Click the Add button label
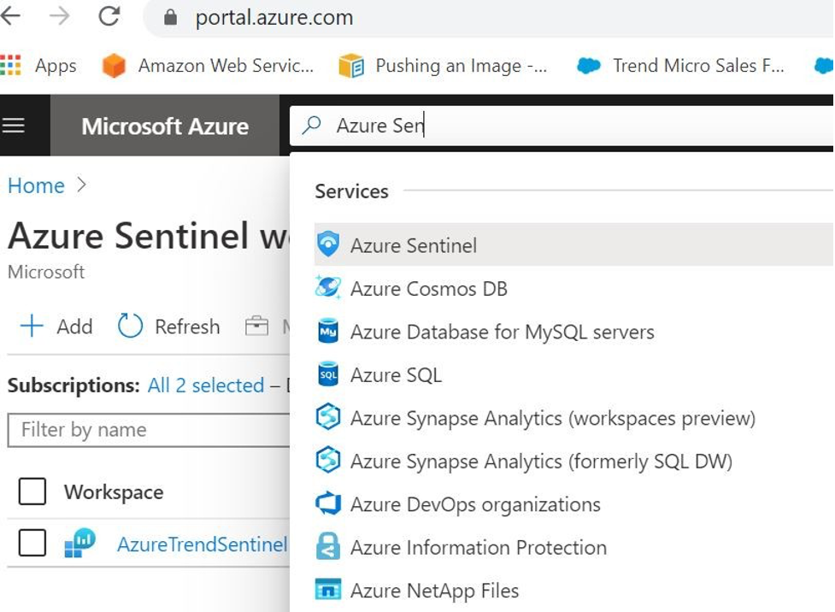 [x=74, y=327]
